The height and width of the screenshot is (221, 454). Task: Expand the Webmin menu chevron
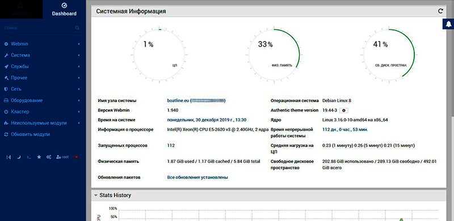(x=79, y=44)
